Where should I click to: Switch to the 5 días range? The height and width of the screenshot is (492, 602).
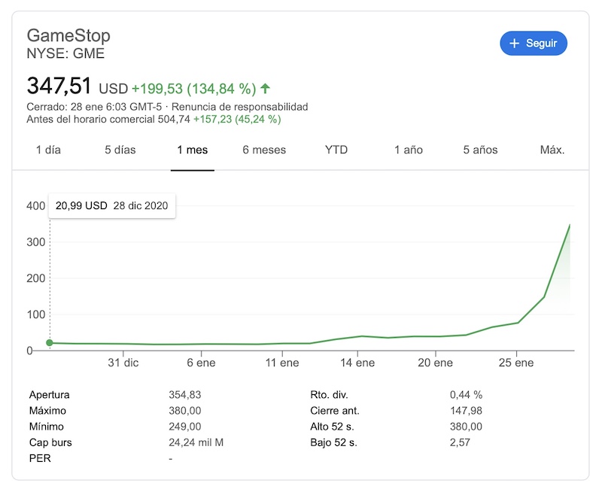(120, 150)
